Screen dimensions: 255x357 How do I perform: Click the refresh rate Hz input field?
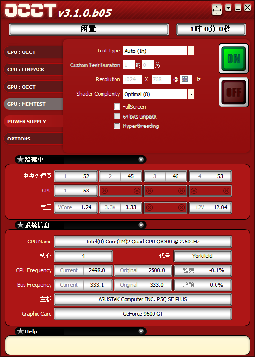(x=186, y=79)
